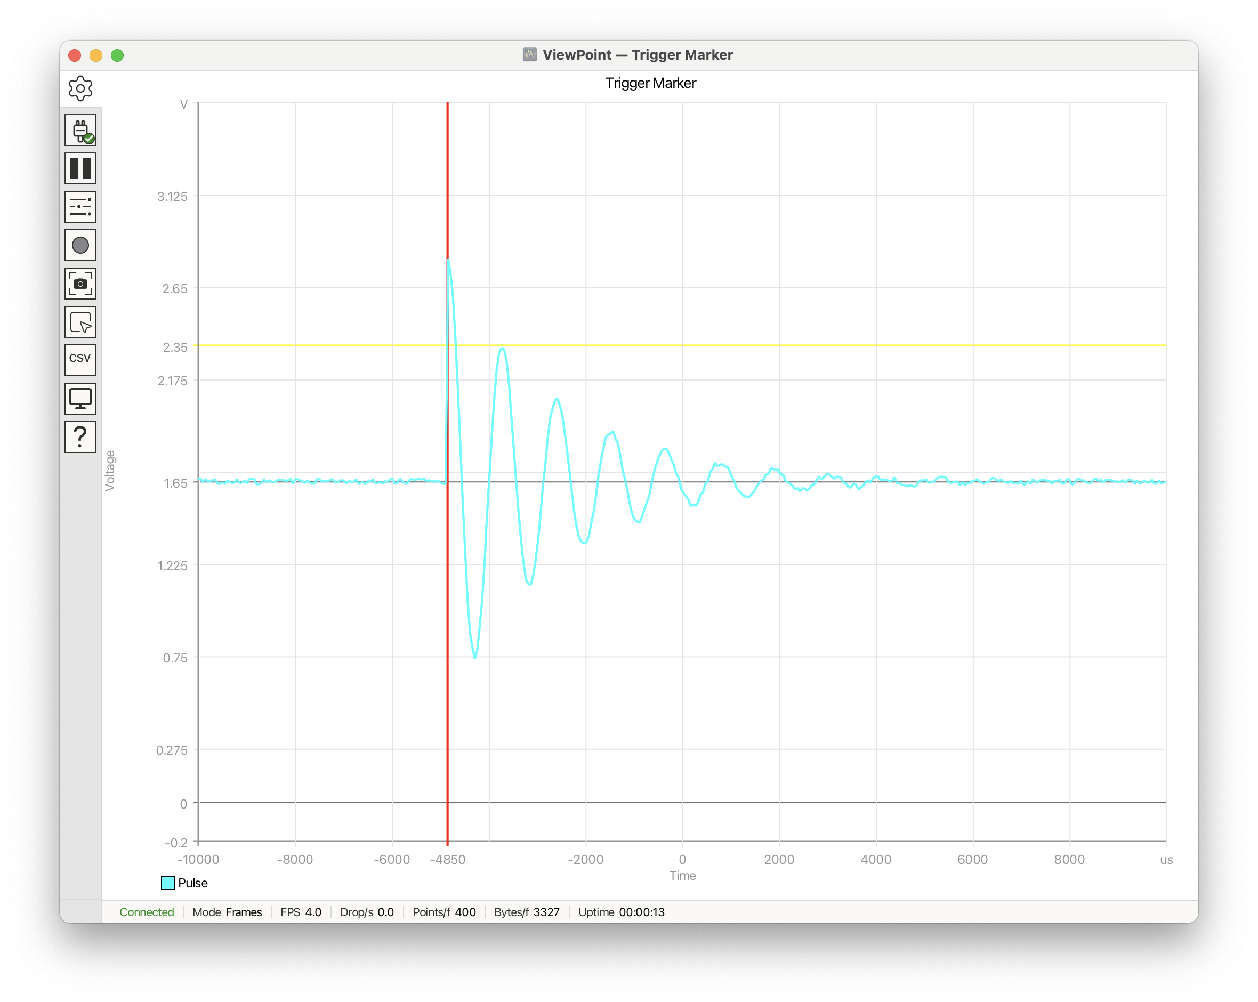Click the 1.225 voltage tick label
This screenshot has height=1002, width=1258.
pos(172,566)
